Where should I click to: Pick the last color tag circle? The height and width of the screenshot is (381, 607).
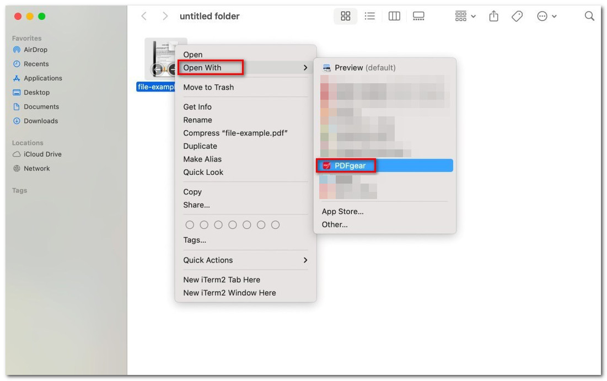coord(276,225)
